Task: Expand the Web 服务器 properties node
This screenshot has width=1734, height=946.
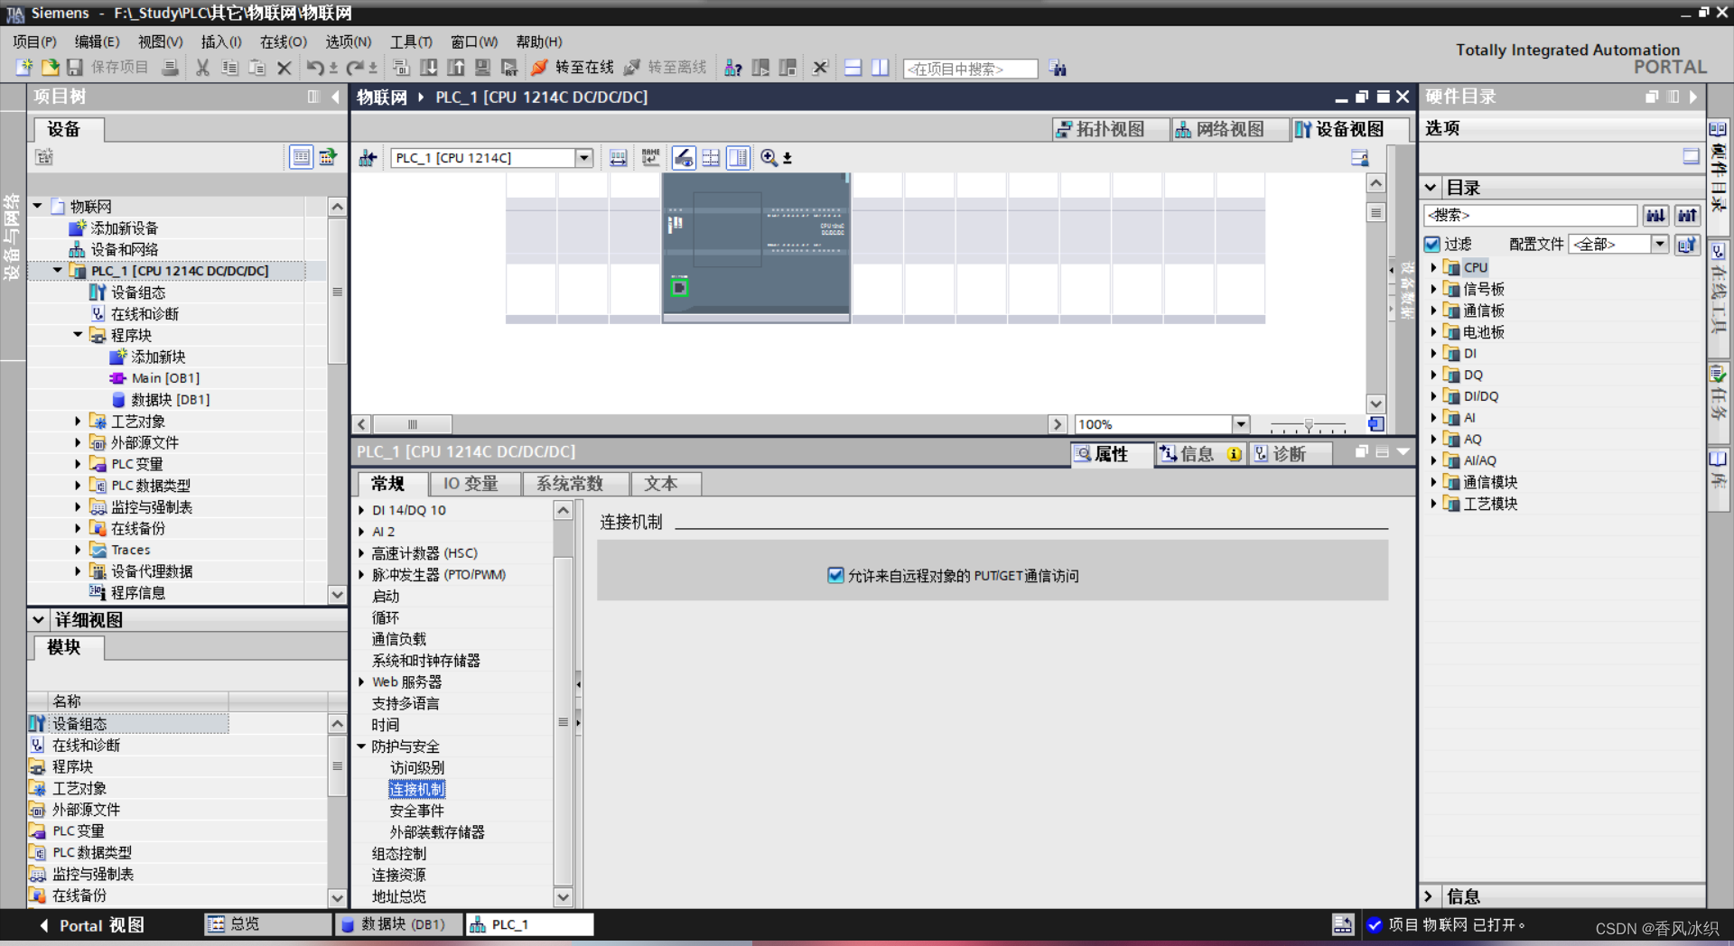Action: 361,682
